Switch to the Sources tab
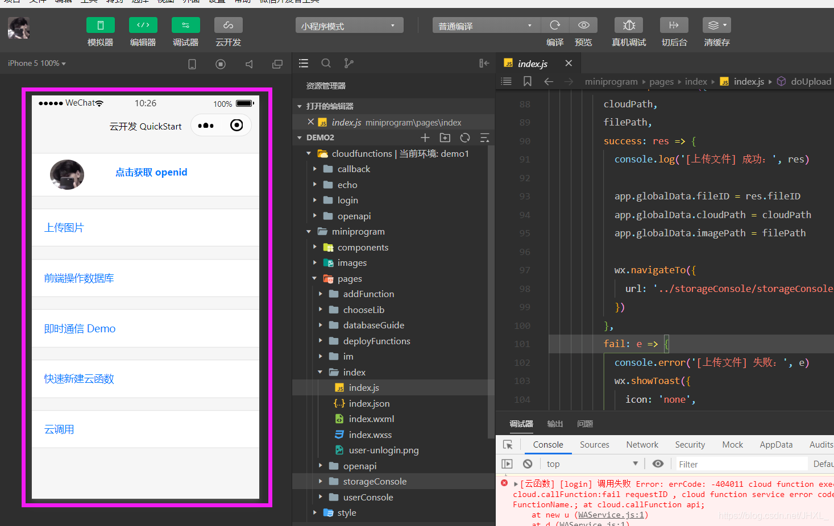This screenshot has width=834, height=526. (x=594, y=445)
